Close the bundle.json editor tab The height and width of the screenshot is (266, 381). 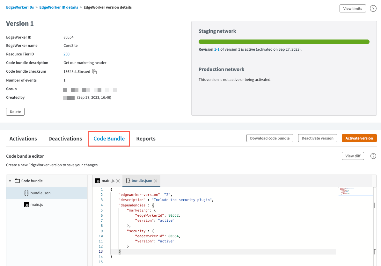156,181
